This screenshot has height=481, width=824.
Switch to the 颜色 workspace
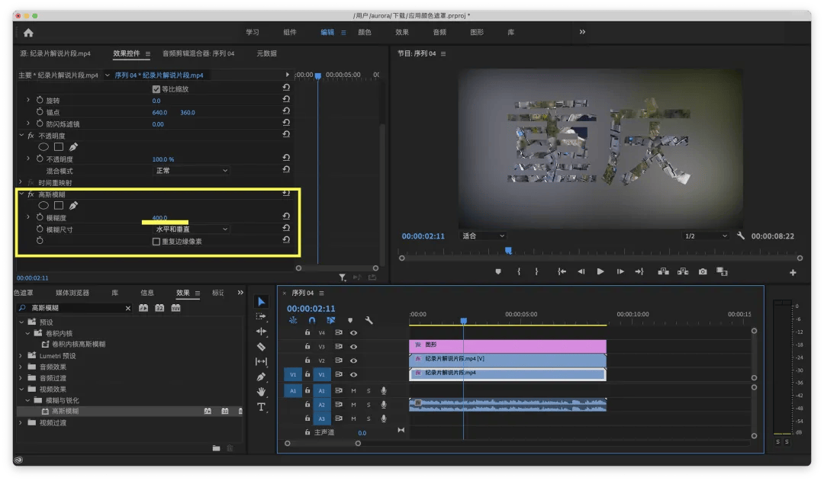click(x=365, y=33)
